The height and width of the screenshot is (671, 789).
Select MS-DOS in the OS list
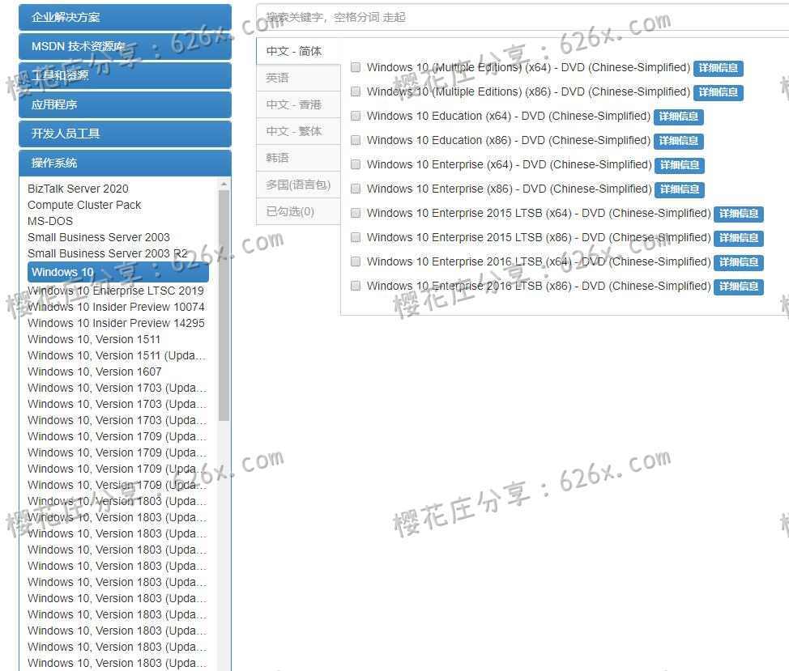[x=50, y=221]
